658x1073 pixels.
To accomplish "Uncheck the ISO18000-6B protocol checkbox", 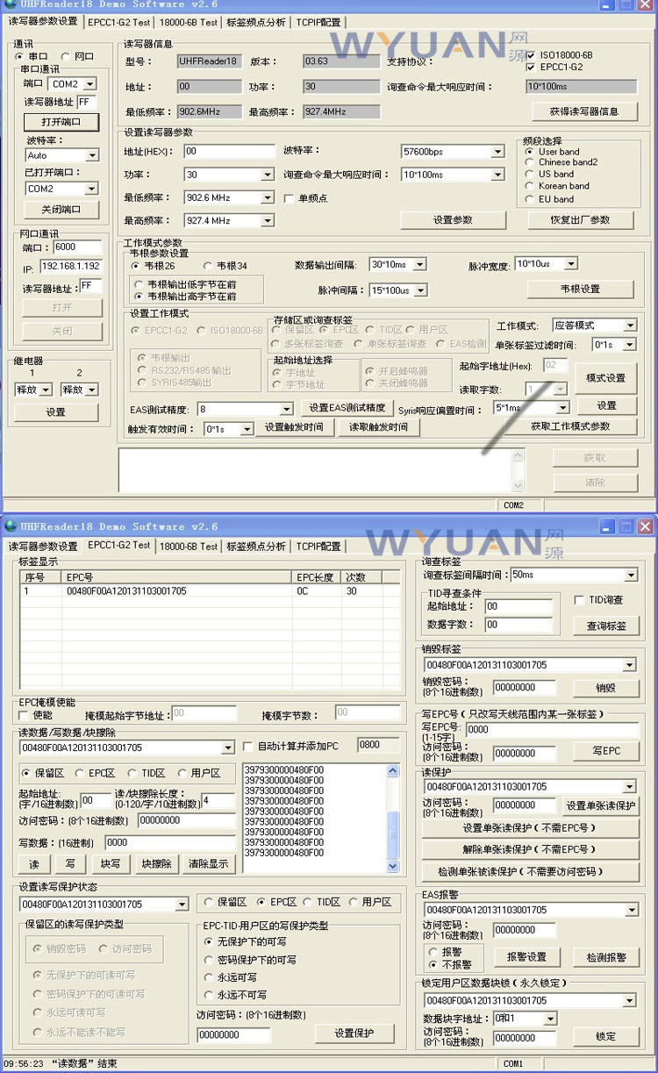I will coord(530,55).
